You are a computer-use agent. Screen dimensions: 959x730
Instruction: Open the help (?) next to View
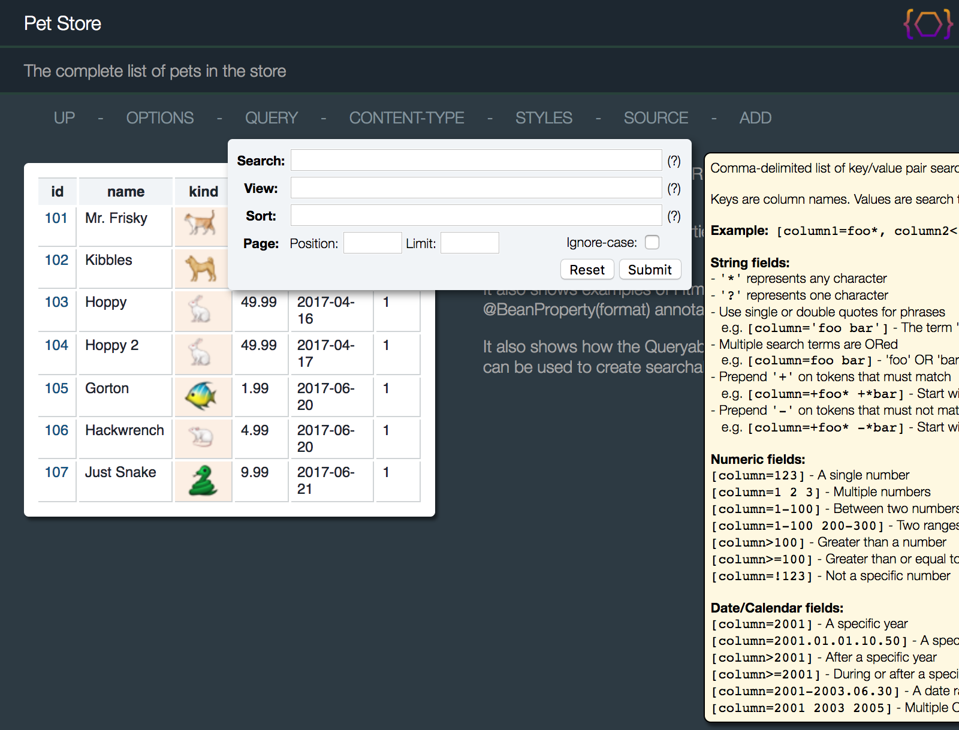point(674,188)
